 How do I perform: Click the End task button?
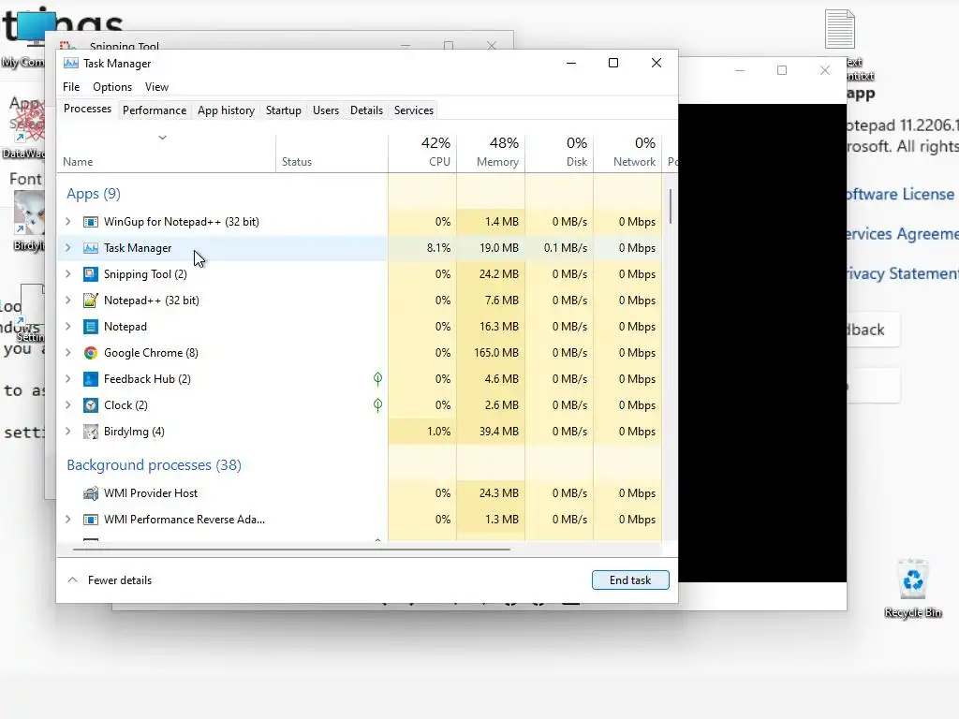tap(630, 580)
